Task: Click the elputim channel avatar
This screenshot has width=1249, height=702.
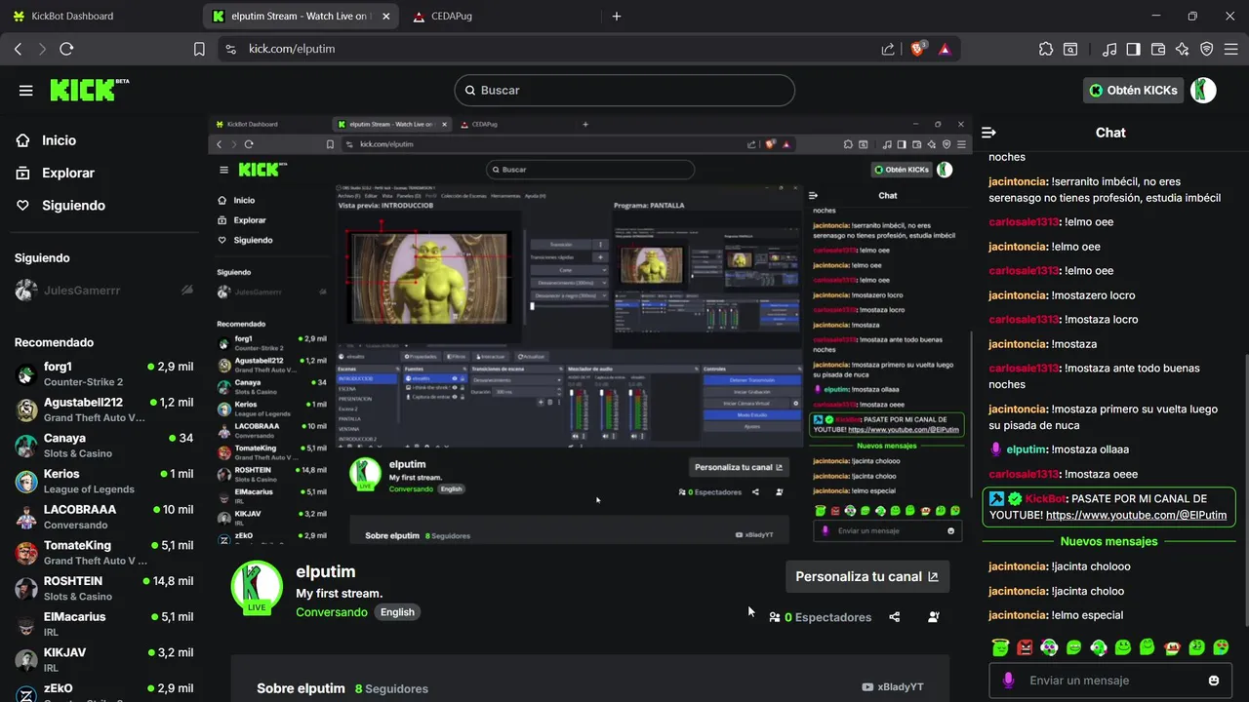Action: pos(257,587)
